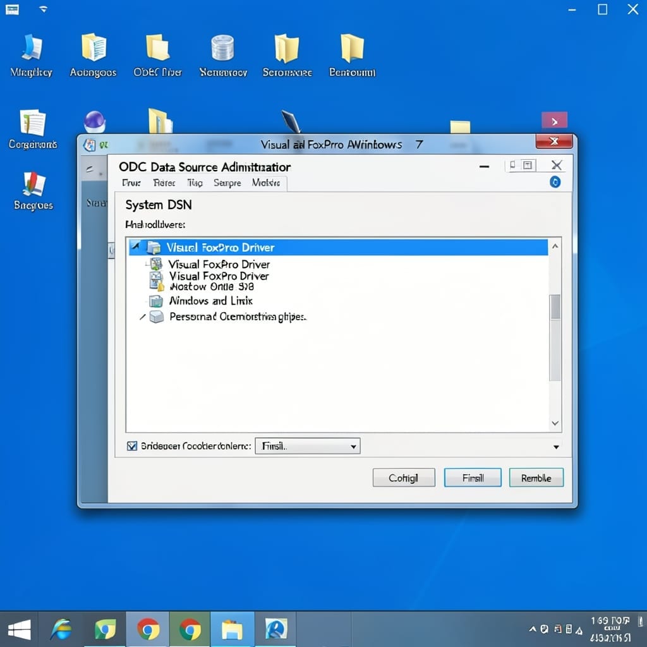
Task: Open the first Chrome taskbar icon
Action: (148, 630)
